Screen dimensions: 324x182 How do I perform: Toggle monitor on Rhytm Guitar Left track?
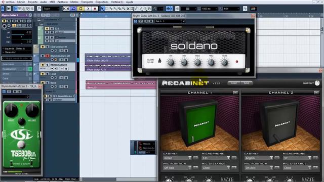pyautogui.click(x=56, y=60)
